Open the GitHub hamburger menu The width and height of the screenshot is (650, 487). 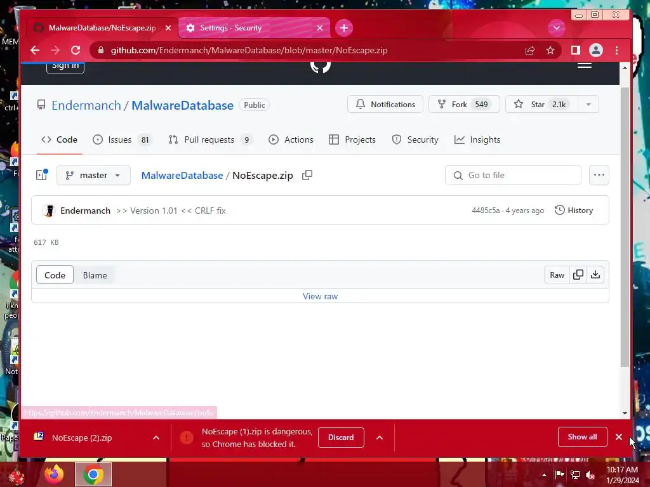click(x=585, y=65)
